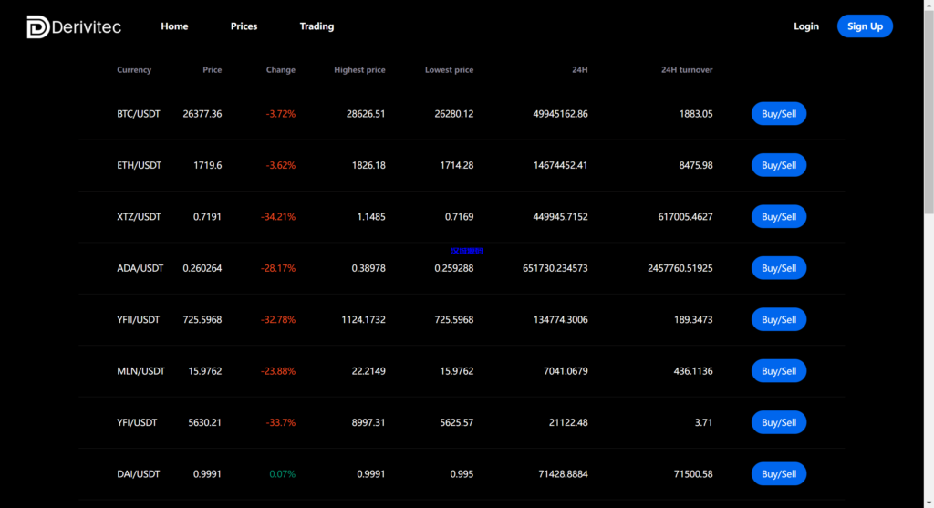Click Buy/Sell for BTC/USDT
Screen dimensions: 934x508
coord(778,114)
